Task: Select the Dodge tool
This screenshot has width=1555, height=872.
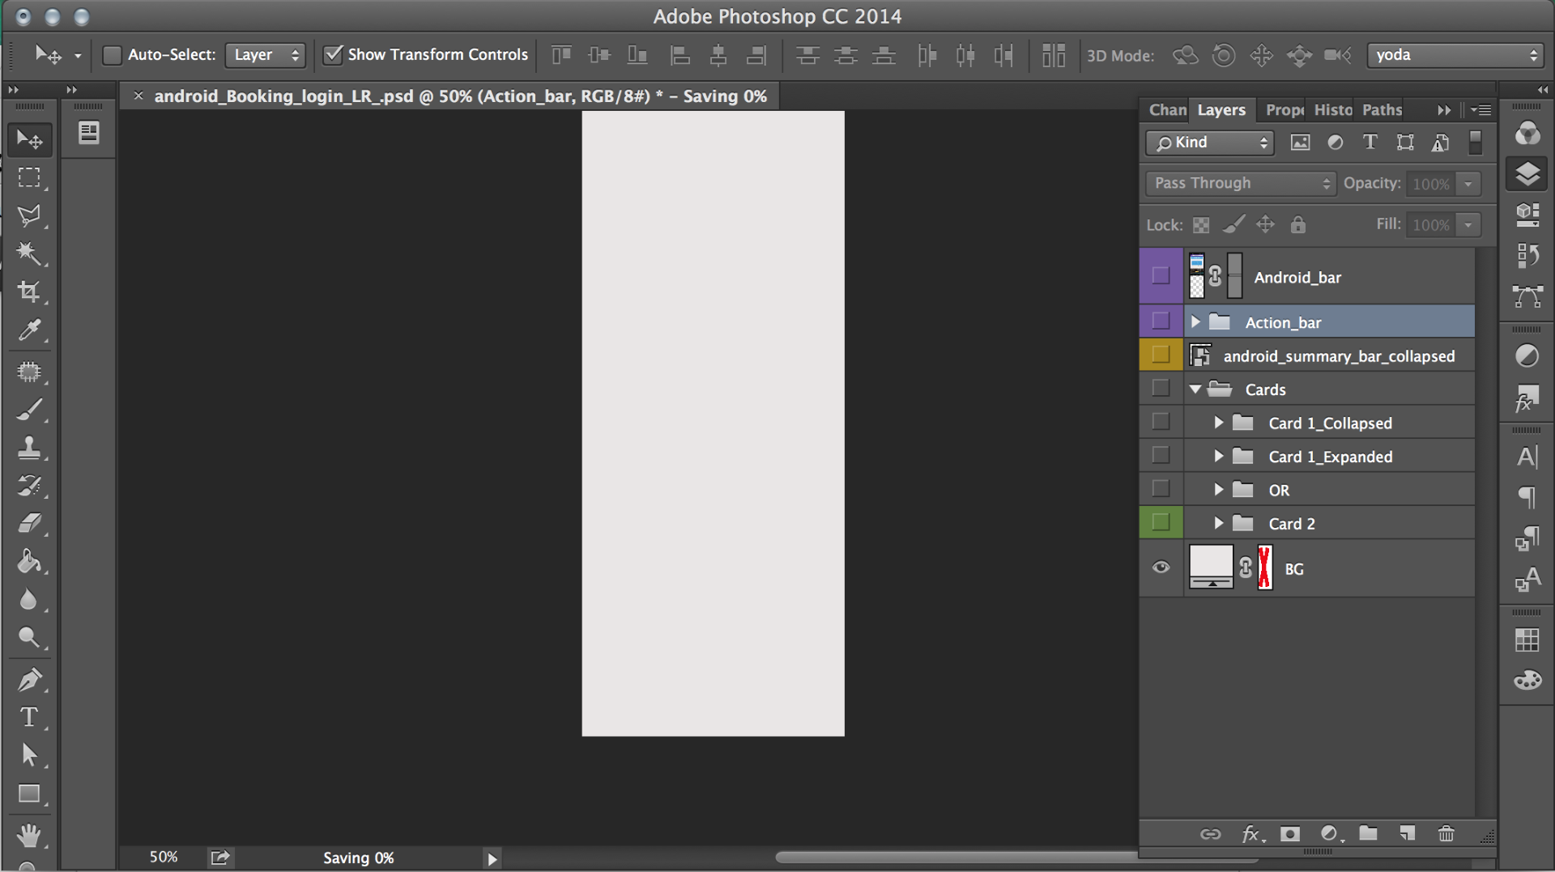Action: [x=30, y=638]
